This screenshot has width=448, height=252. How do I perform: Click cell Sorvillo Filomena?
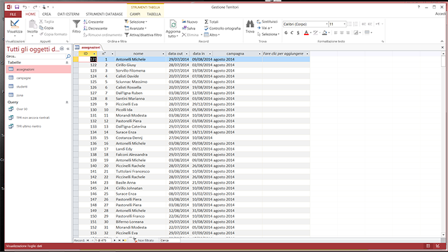(x=140, y=70)
